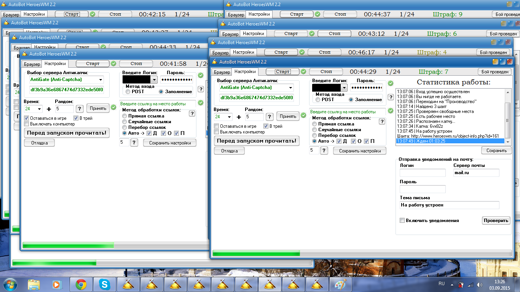This screenshot has height=292, width=520.
Task: Open ? help for Метод обработки ссылок in 00:41:58 window
Action: point(192,113)
